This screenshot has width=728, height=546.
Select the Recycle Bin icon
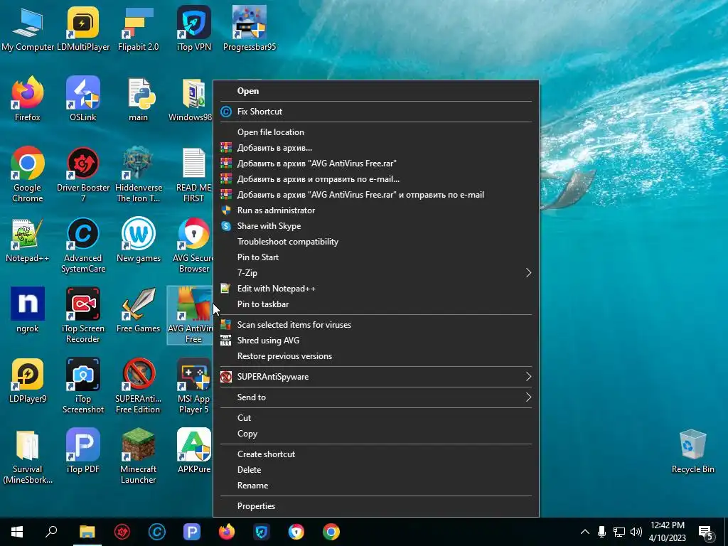(692, 451)
